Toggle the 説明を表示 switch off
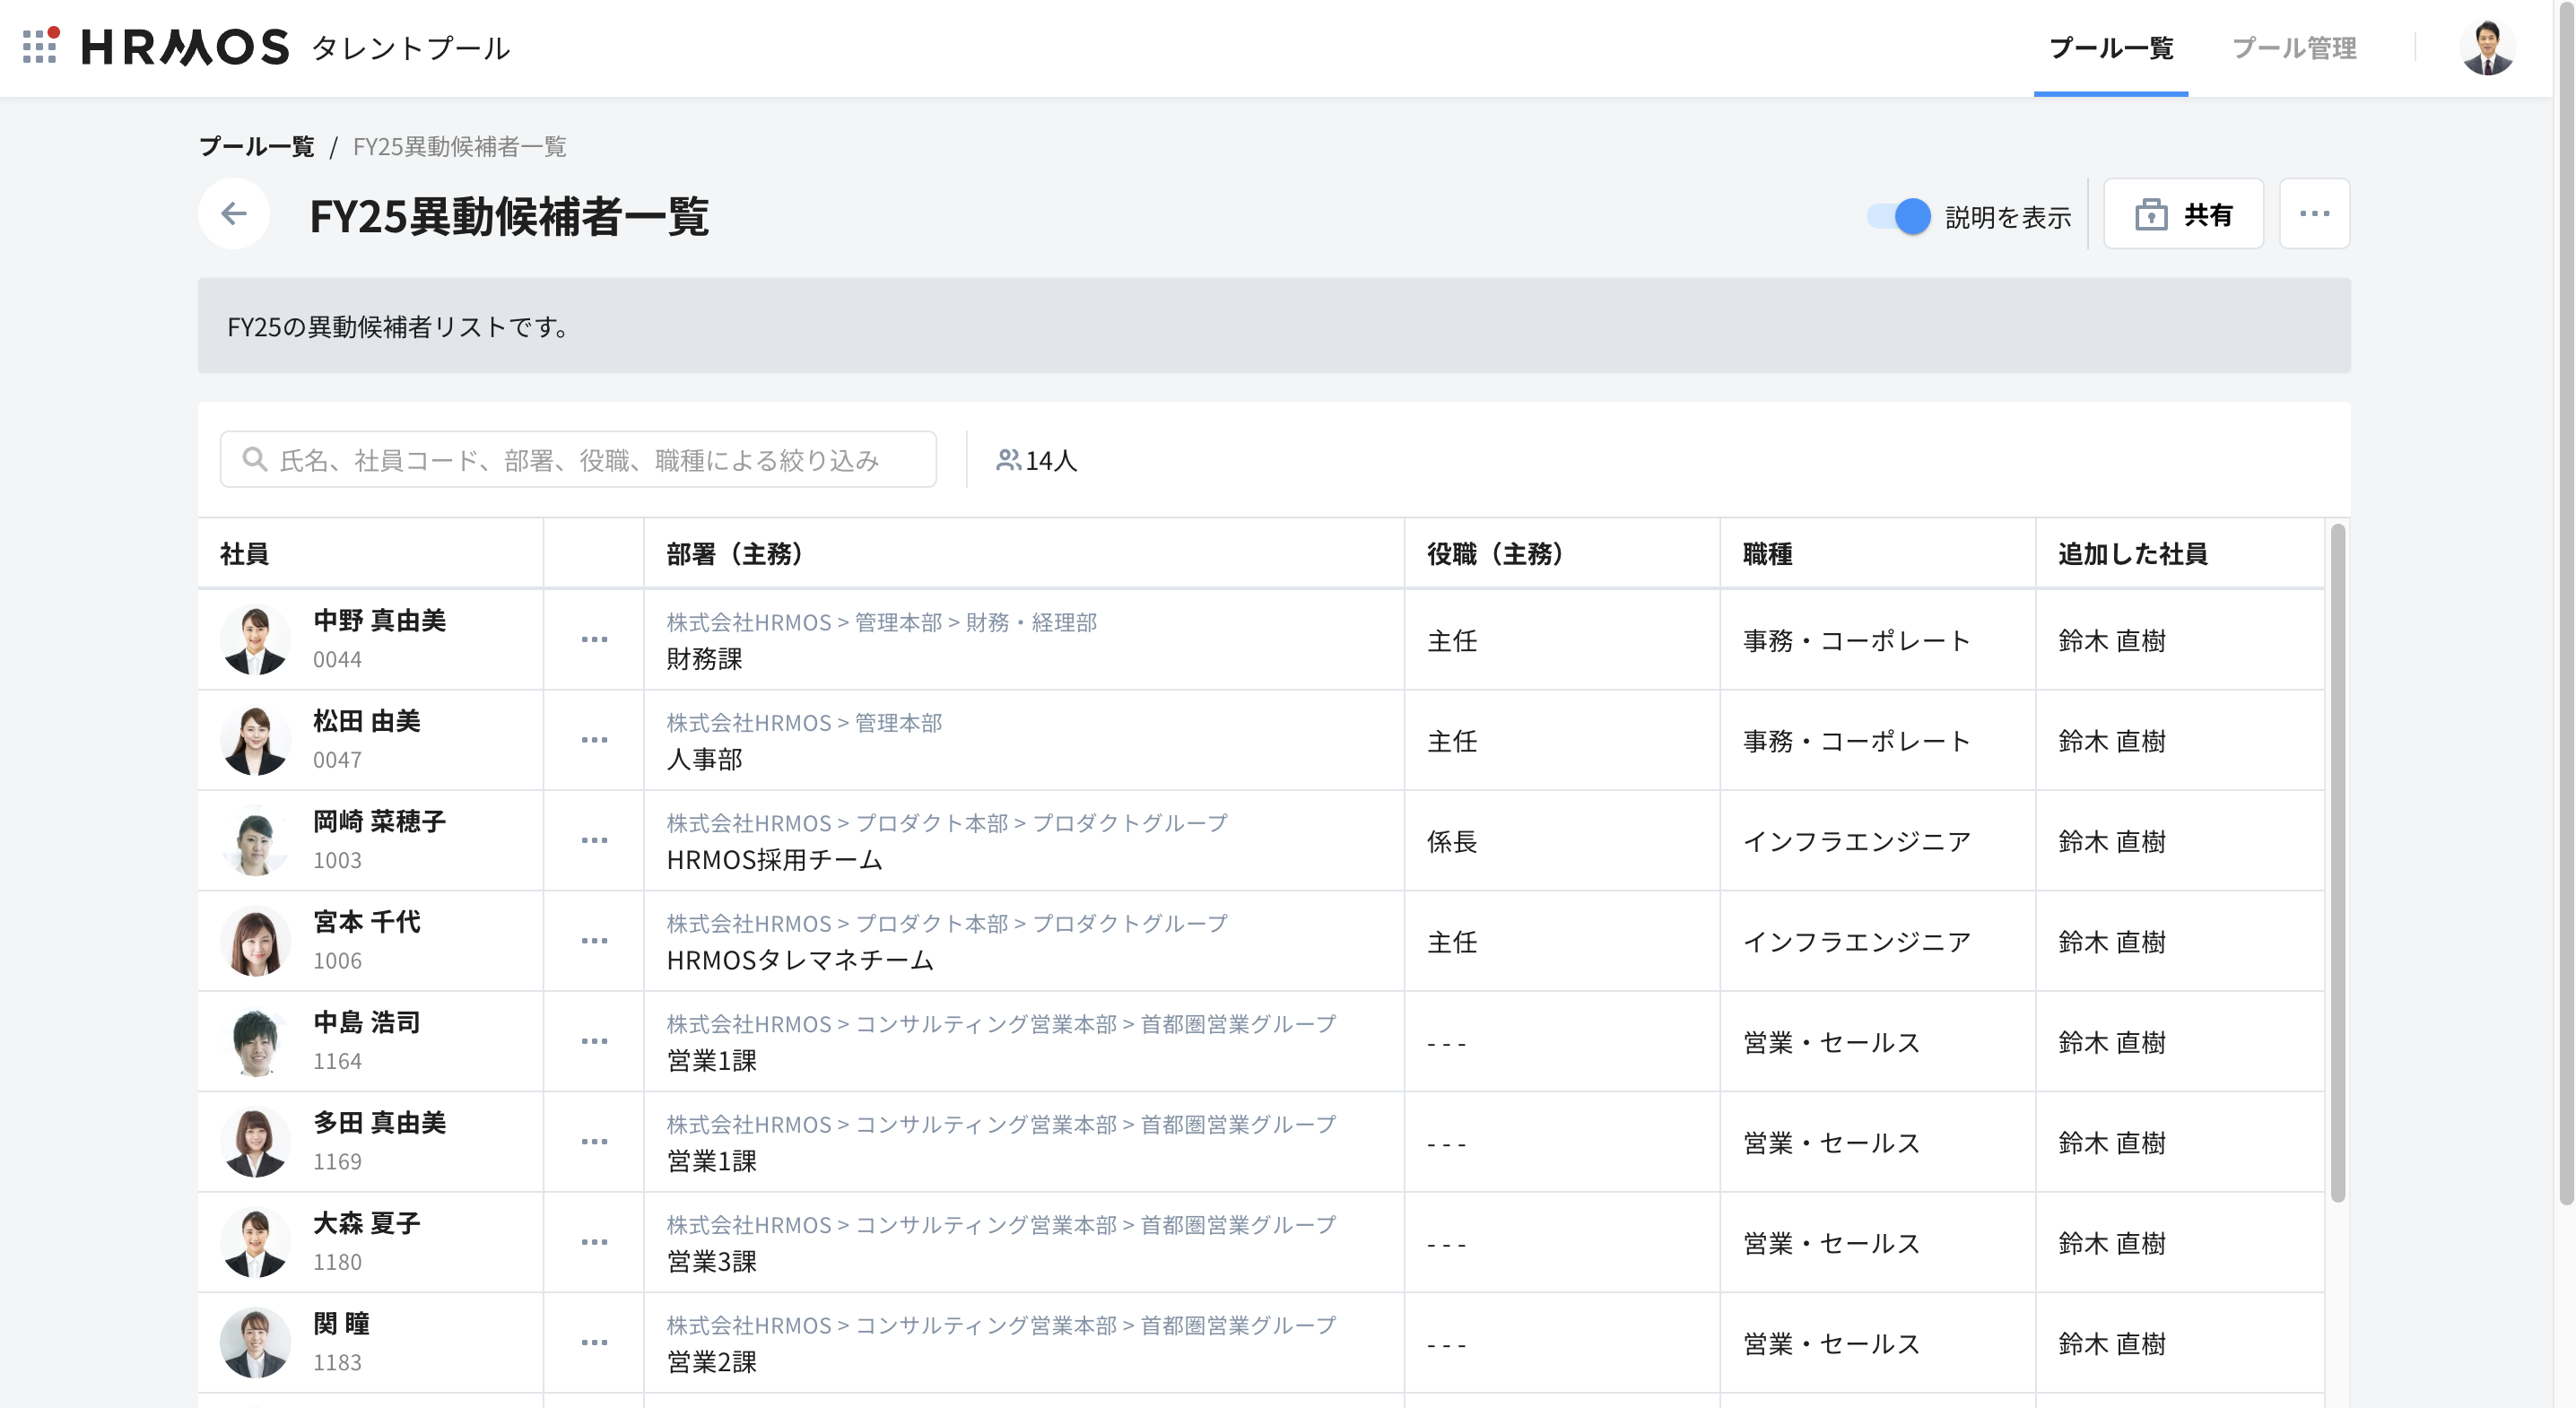This screenshot has width=2576, height=1408. click(1898, 216)
